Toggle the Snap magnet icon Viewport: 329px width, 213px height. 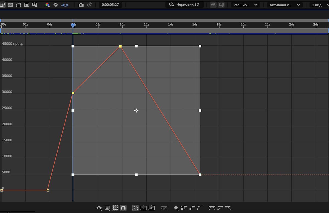point(123,208)
